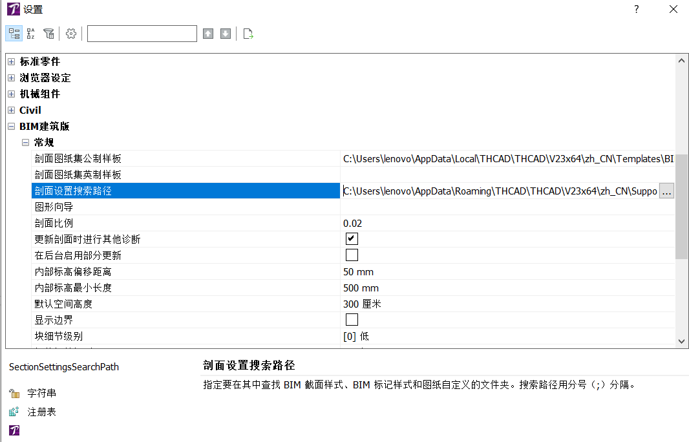
Task: Click the 50 mm value
Action: point(359,272)
